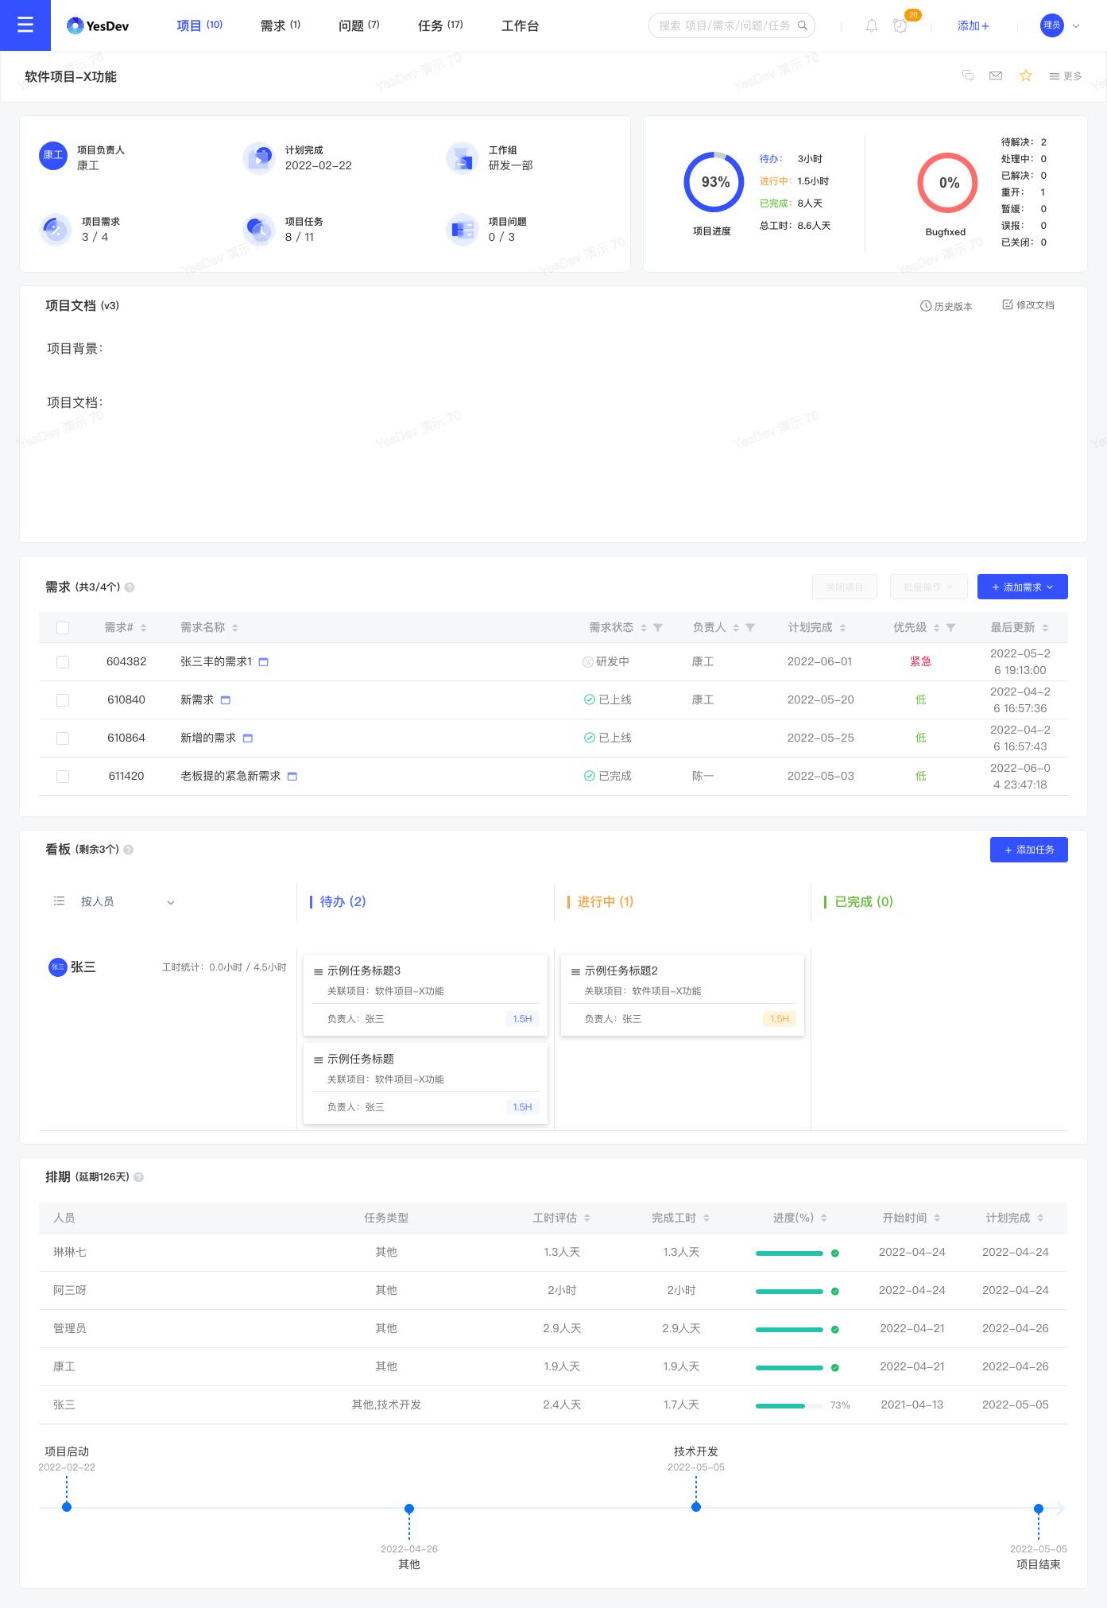Switch to the 任务 tab
1107x1608 pixels.
[x=440, y=25]
